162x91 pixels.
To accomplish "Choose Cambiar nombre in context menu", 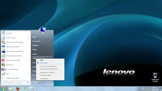I will [50, 75].
